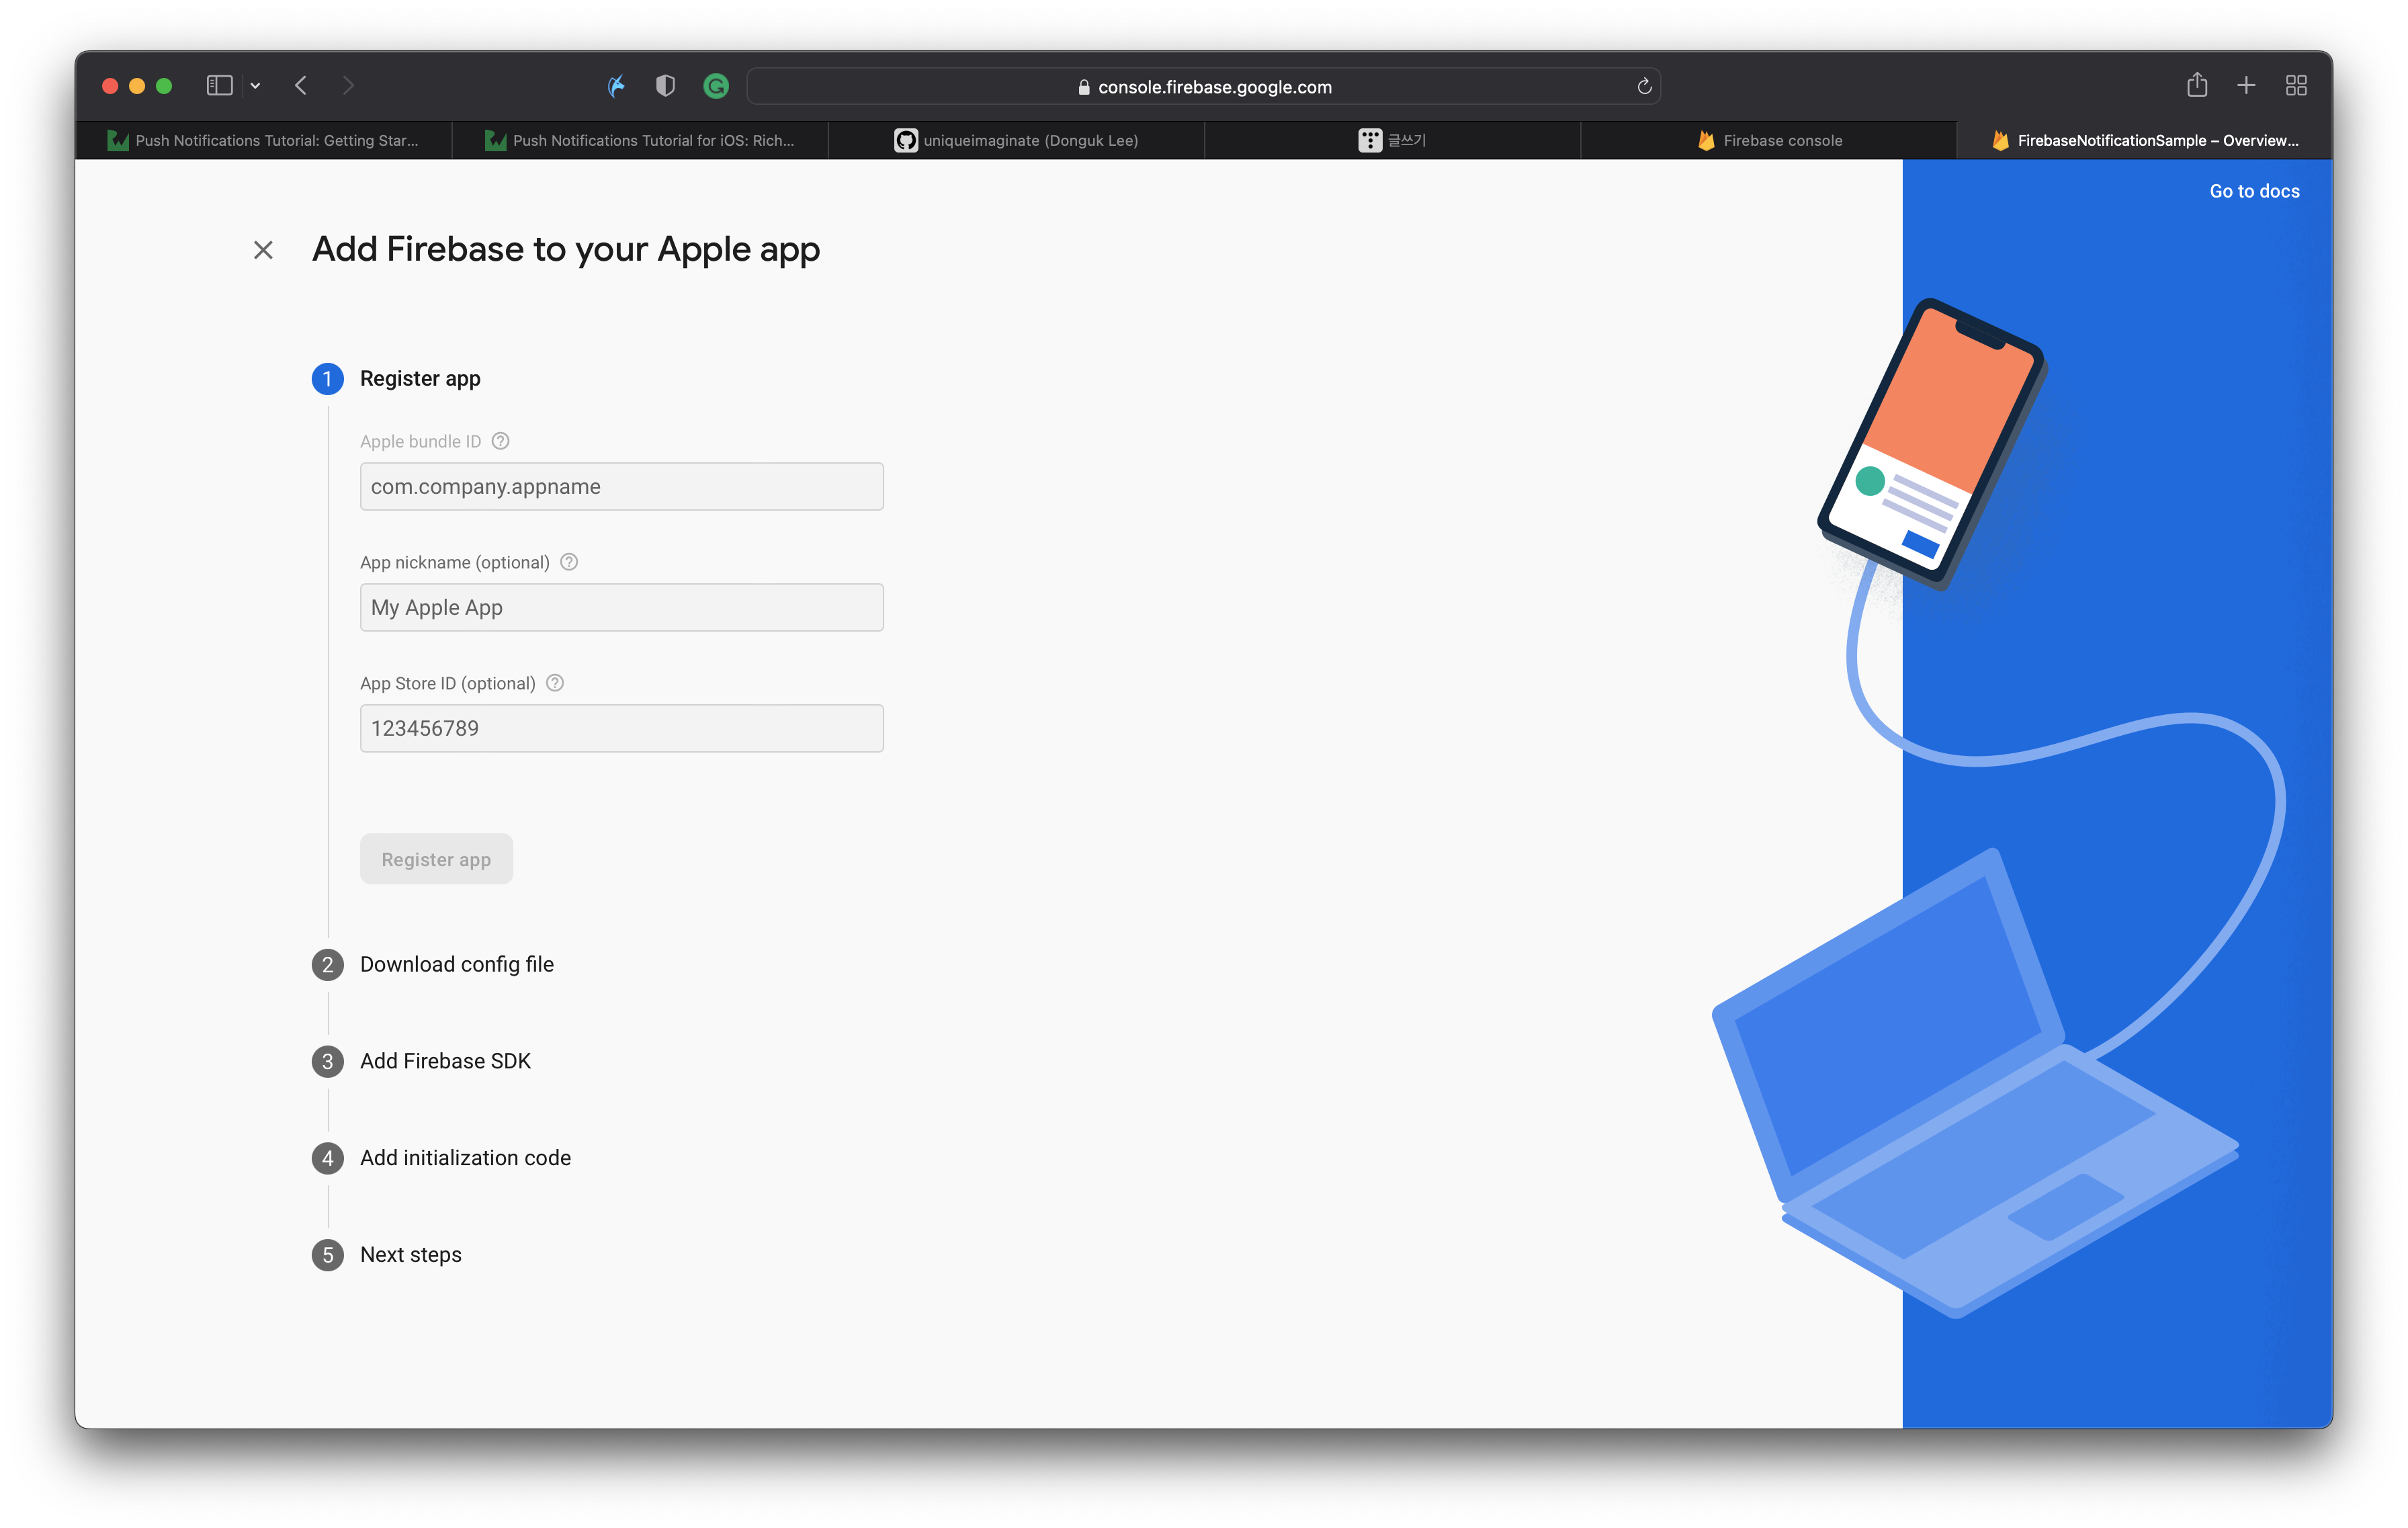The width and height of the screenshot is (2408, 1528).
Task: Reload the current page
Action: click(1644, 87)
